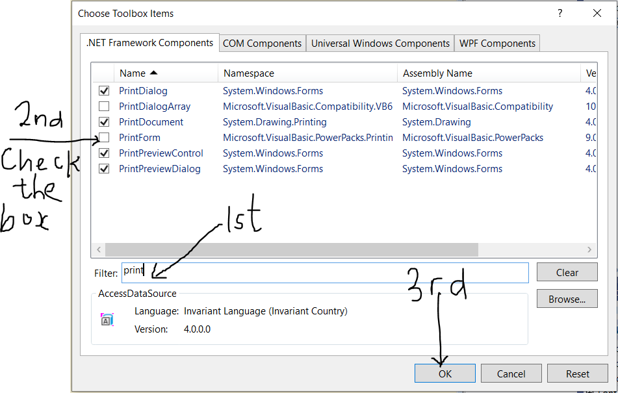Click the Invariant Language value text

coord(266,311)
